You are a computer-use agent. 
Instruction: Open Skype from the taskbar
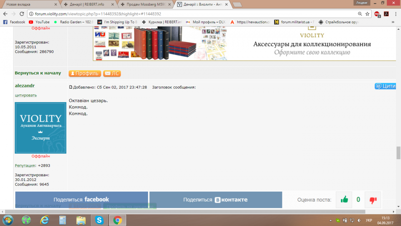[x=99, y=220]
